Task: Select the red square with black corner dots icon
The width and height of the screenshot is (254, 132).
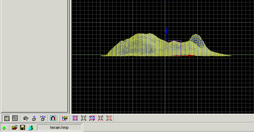Action: (x=109, y=118)
